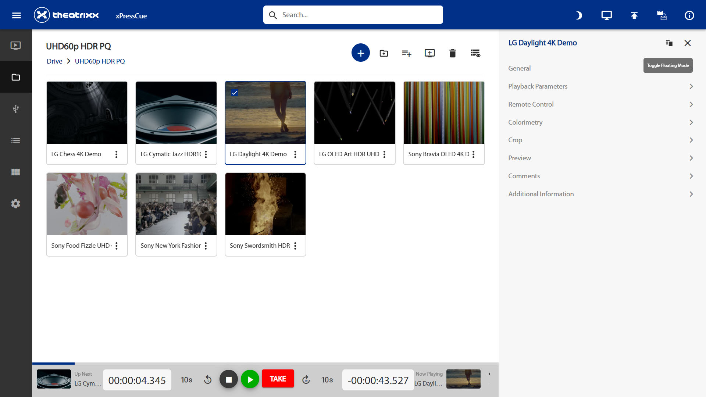706x397 pixels.
Task: Expand Comments section chevron
Action: 691,176
